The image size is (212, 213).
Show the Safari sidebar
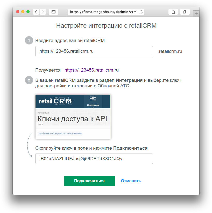point(53,12)
